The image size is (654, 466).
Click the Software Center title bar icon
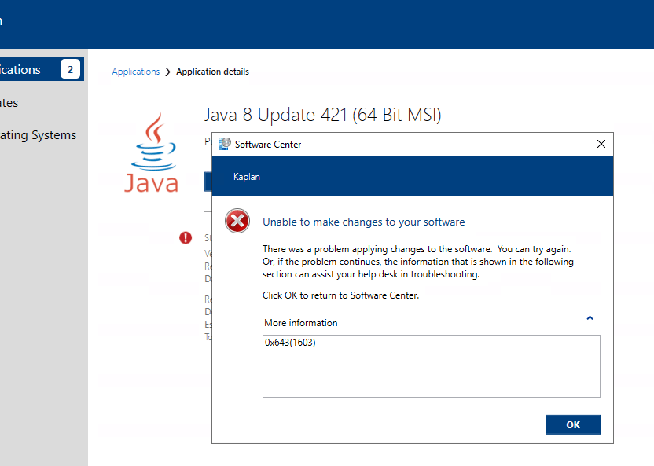(224, 144)
